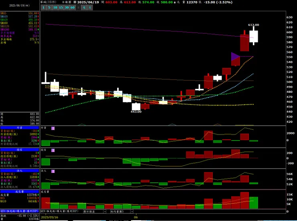Click the high price 612.00 in header
Screen dimensions: 297x221
pyautogui.click(x=130, y=2)
